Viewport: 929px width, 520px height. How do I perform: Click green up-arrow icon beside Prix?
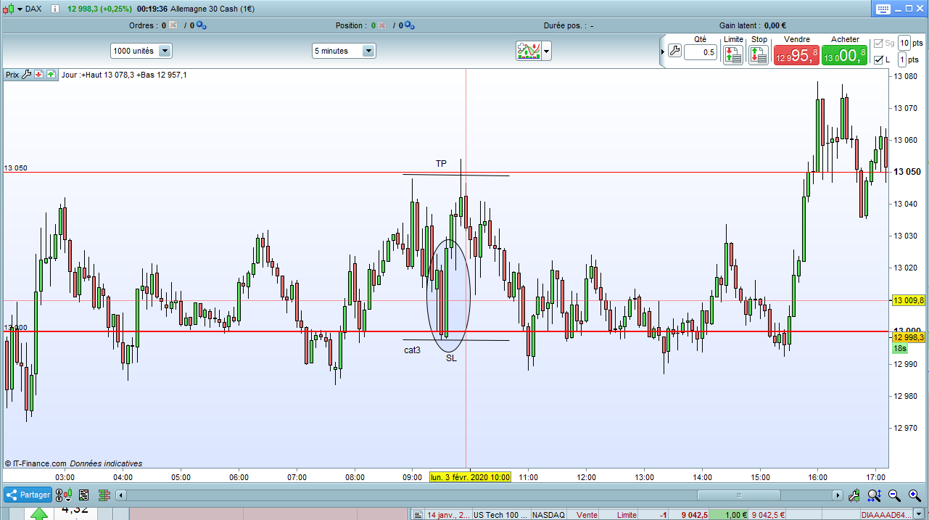[51, 74]
